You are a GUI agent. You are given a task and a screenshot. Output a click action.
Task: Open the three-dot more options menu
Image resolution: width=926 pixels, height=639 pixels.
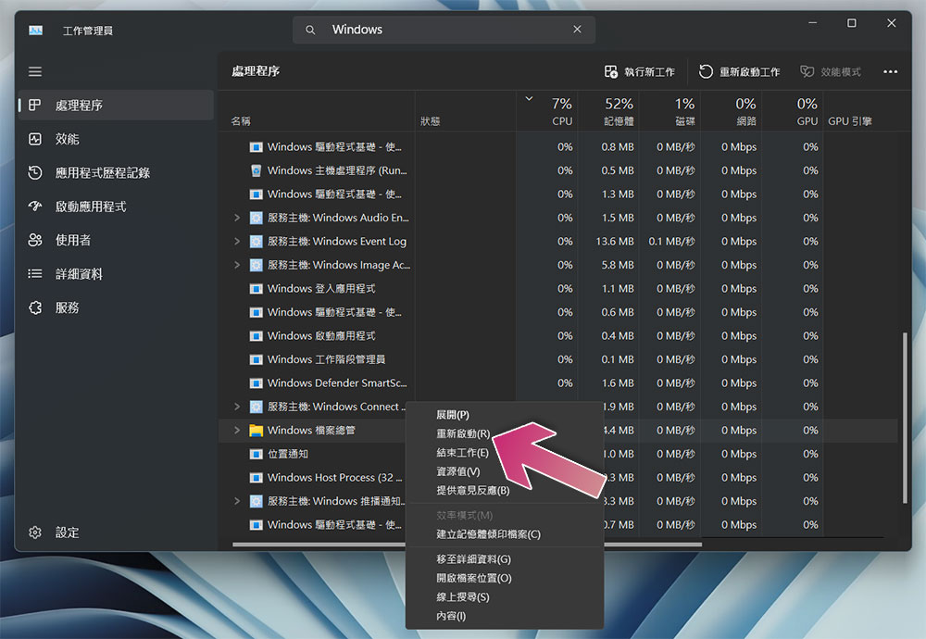coord(890,71)
